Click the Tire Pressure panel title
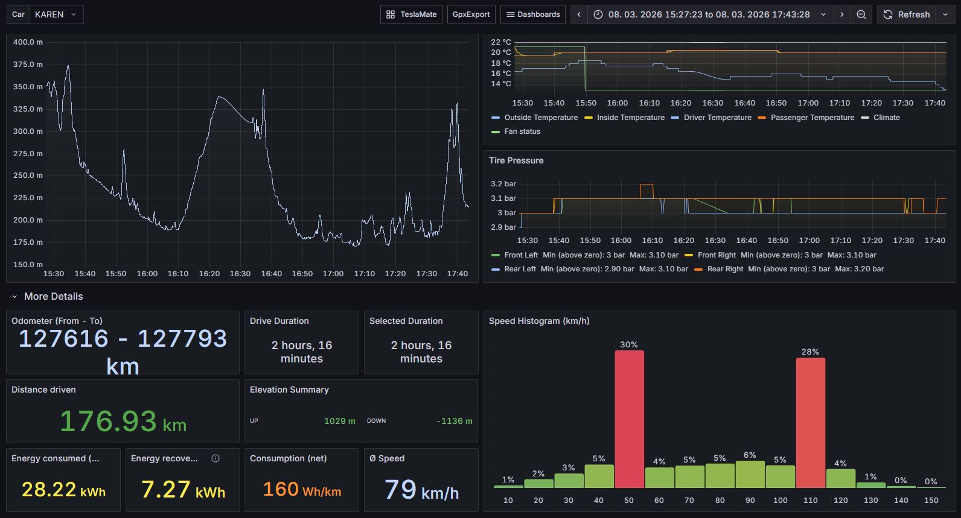 (516, 160)
